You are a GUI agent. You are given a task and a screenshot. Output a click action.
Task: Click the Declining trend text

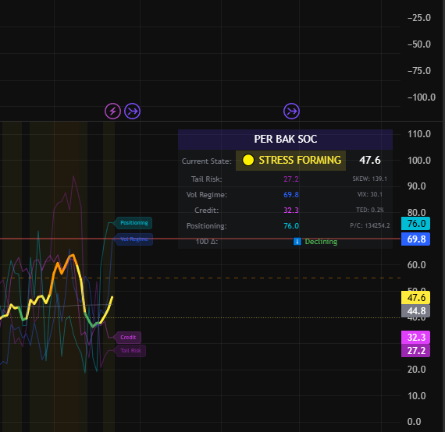(x=321, y=242)
